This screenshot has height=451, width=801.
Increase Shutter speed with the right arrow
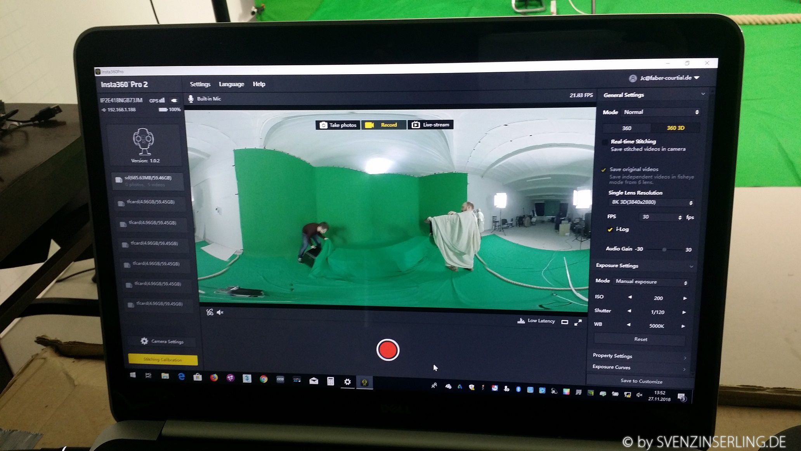pos(684,312)
